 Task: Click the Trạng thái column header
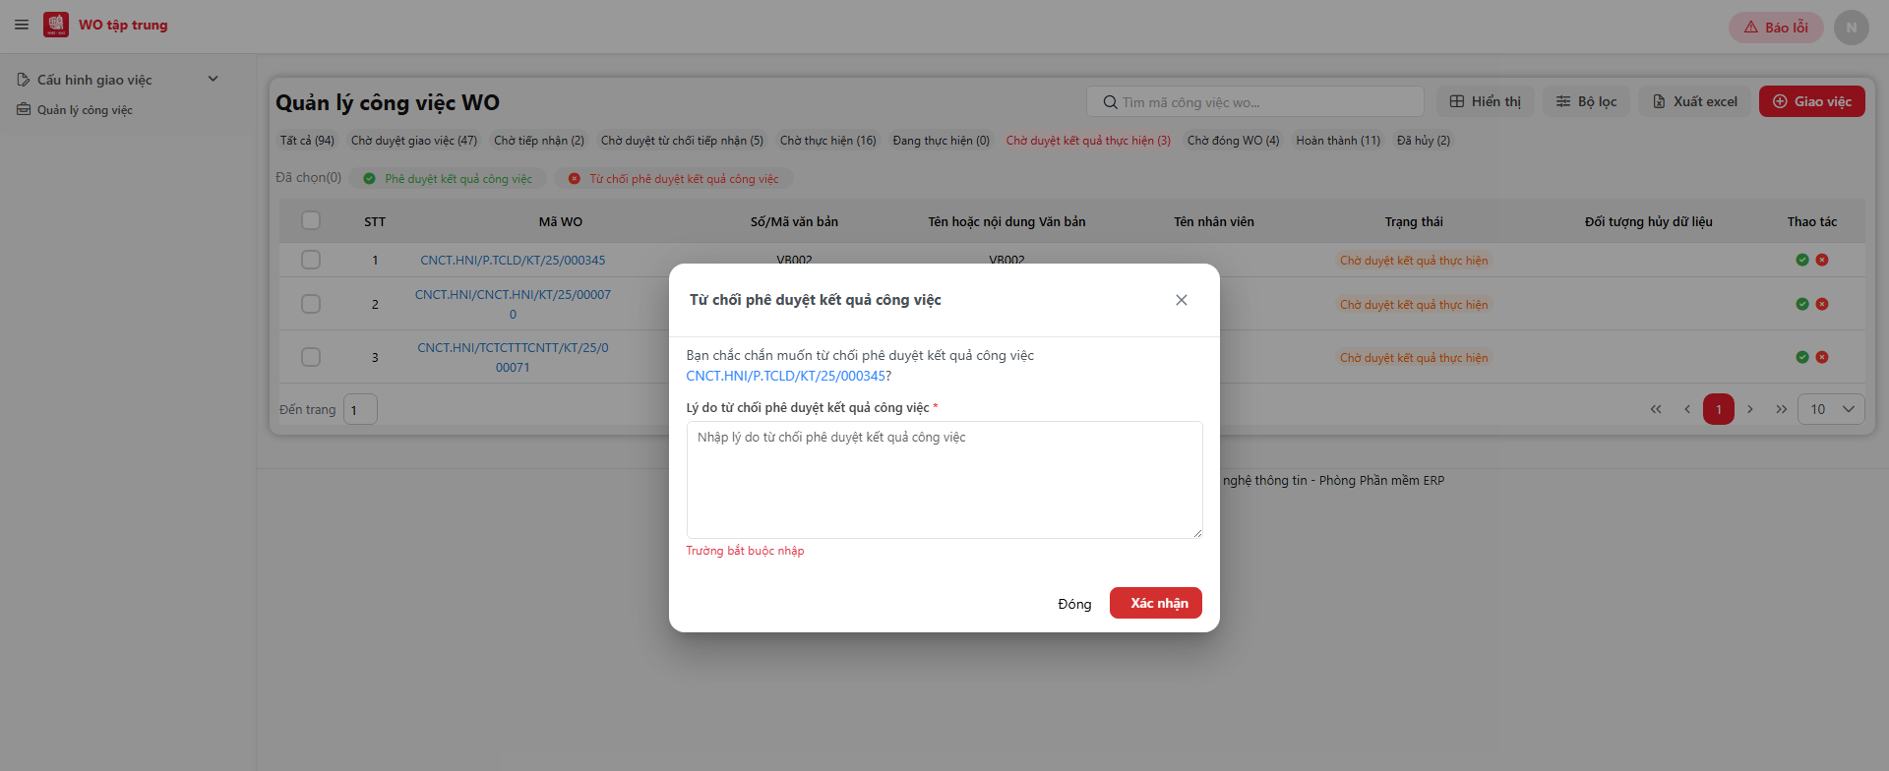click(1414, 222)
